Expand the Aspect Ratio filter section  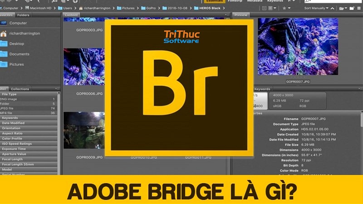28,133
